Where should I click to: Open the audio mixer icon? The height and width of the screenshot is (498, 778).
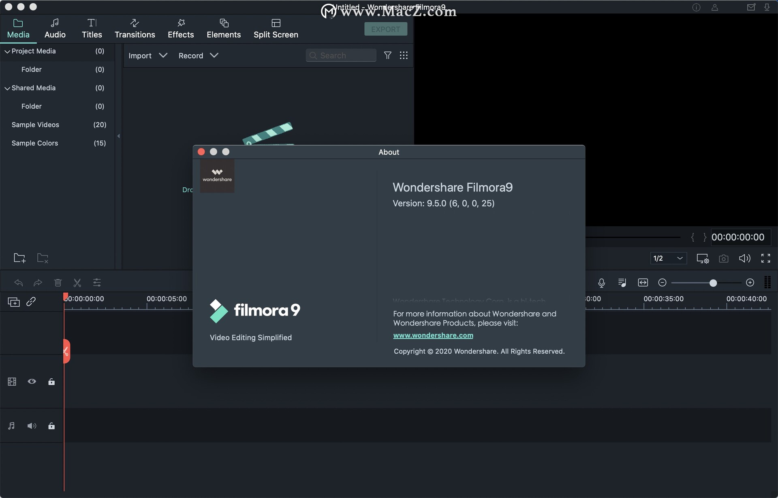point(622,283)
